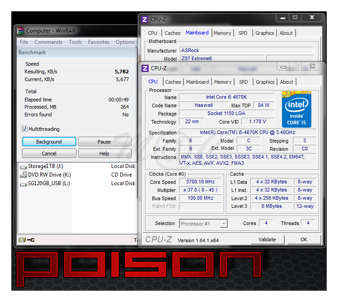This screenshot has height=302, width=338.
Task: Open the SPD tab in front CPU-Z window
Action: pyautogui.click(x=243, y=82)
